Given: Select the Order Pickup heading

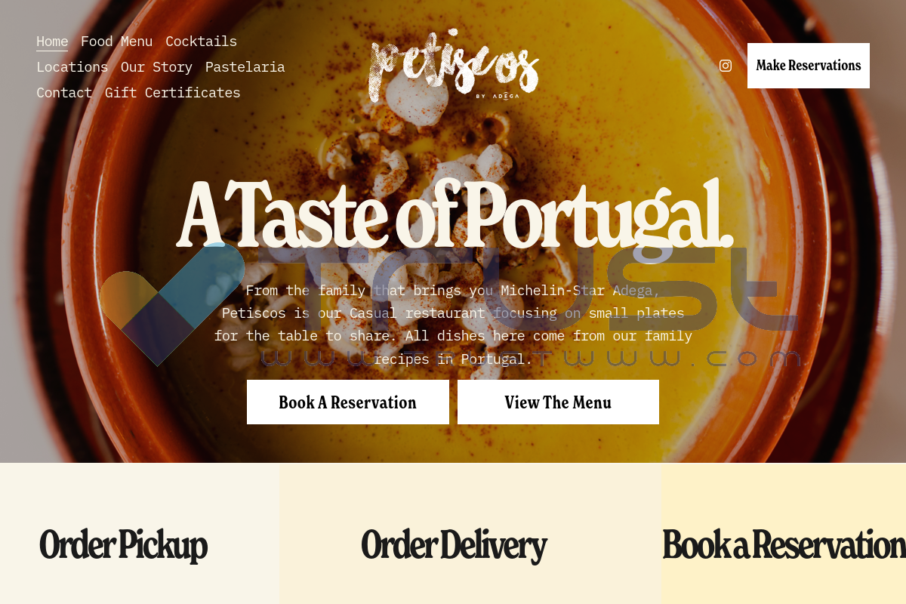Looking at the screenshot, I should (123, 545).
